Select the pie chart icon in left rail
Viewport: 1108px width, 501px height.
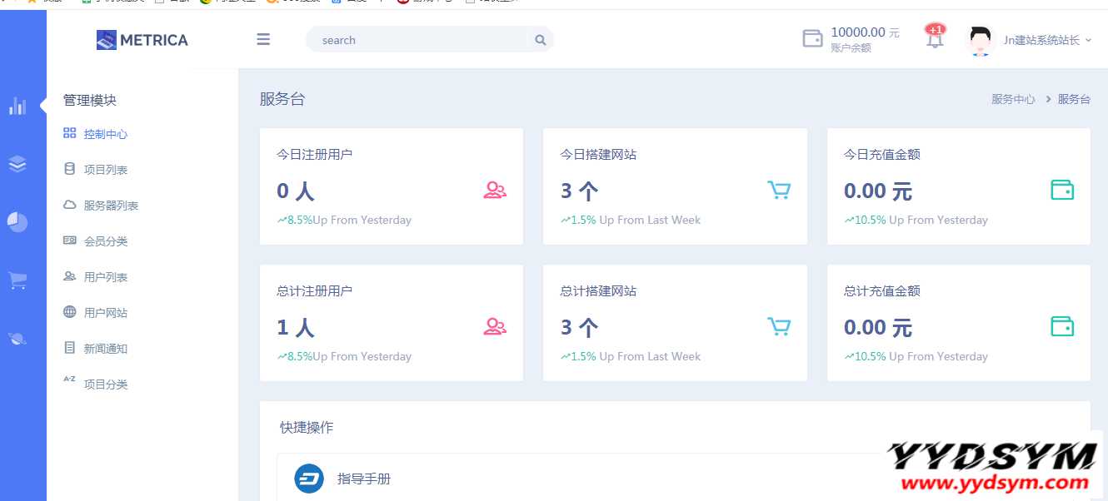coord(17,222)
